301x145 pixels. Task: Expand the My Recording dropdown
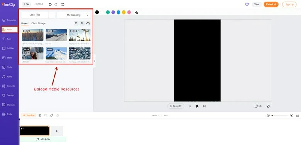74,15
